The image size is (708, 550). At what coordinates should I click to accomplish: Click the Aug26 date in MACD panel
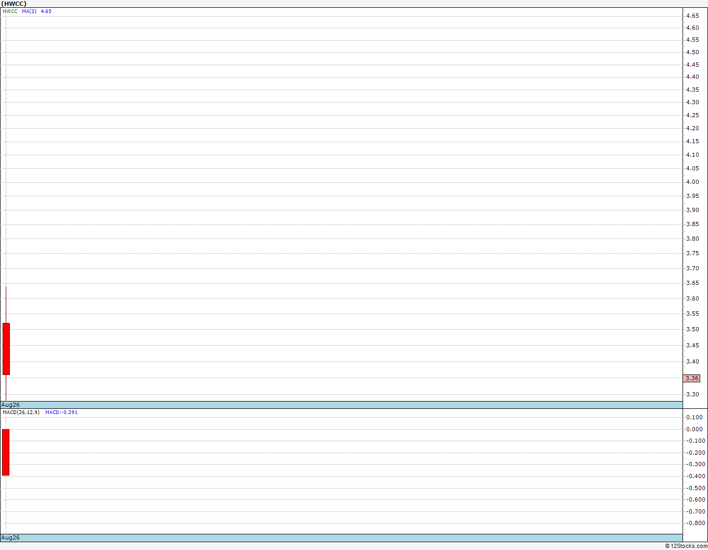tap(10, 537)
